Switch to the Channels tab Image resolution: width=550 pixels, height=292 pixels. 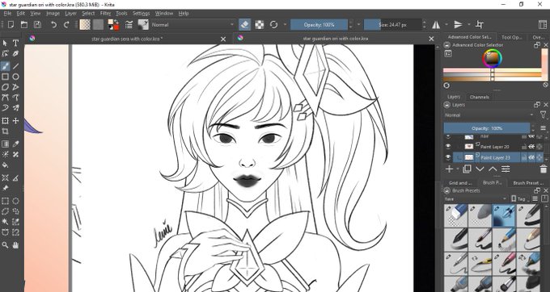tap(479, 97)
